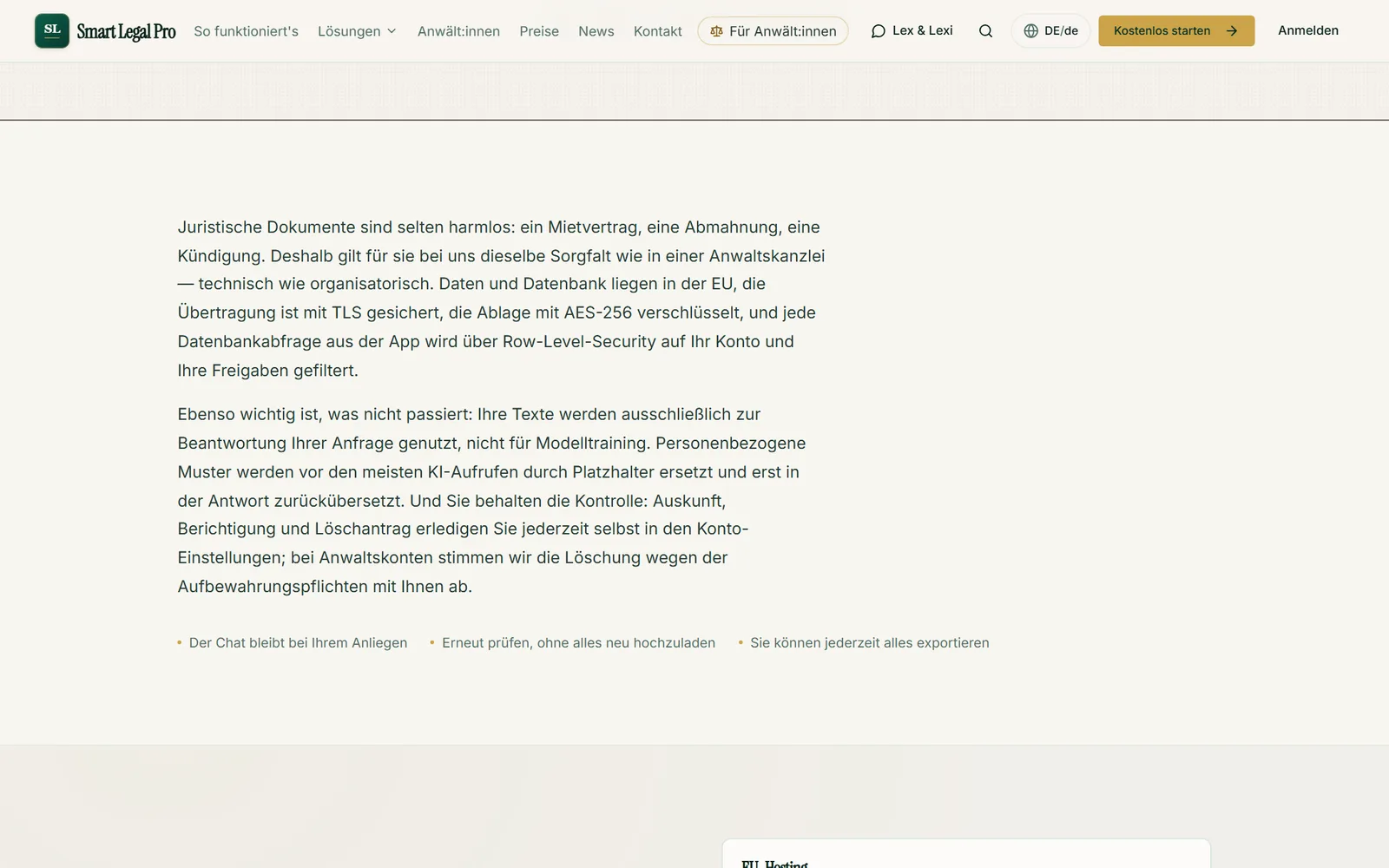Click the Anmelden login link

1308,30
